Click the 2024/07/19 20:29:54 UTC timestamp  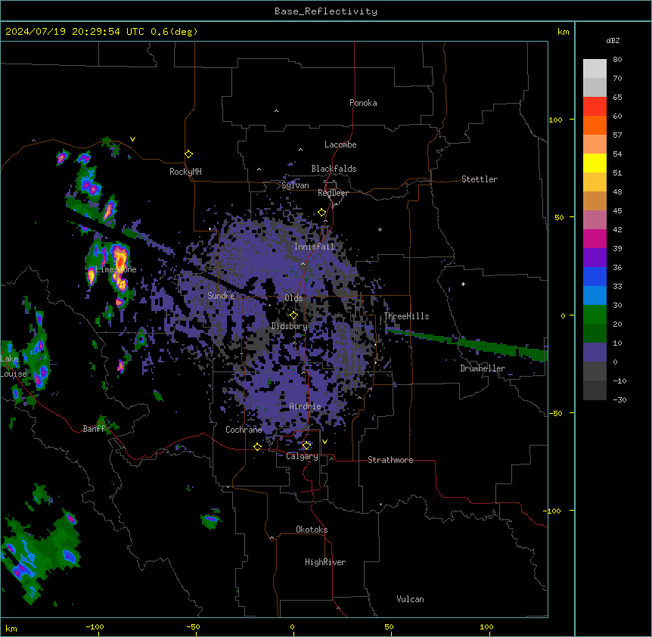pyautogui.click(x=75, y=32)
